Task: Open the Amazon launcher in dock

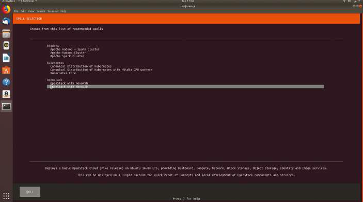Action: pos(6,94)
